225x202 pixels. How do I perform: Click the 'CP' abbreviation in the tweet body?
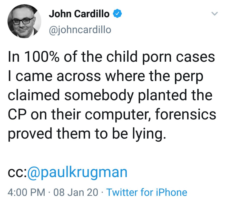[x=18, y=114]
